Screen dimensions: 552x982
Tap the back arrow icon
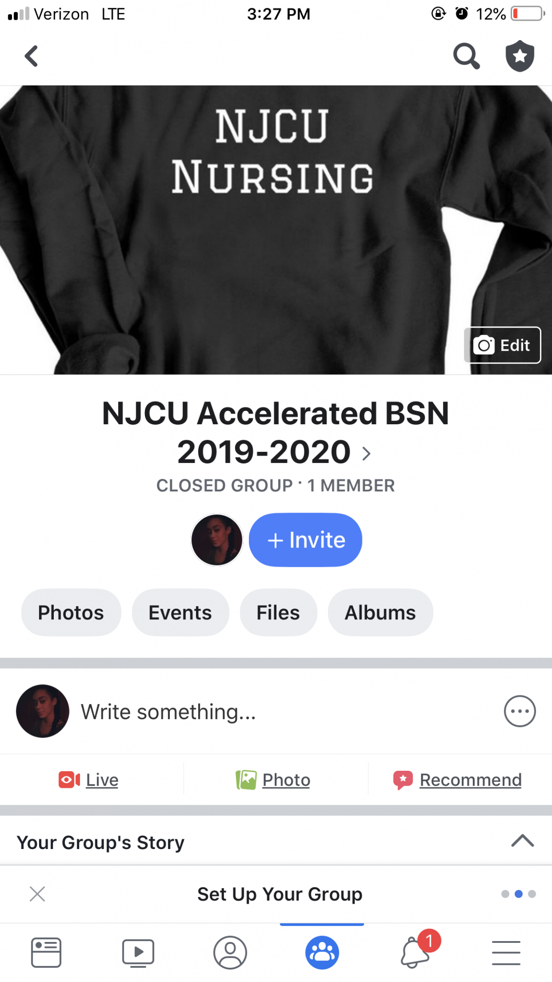coord(31,57)
